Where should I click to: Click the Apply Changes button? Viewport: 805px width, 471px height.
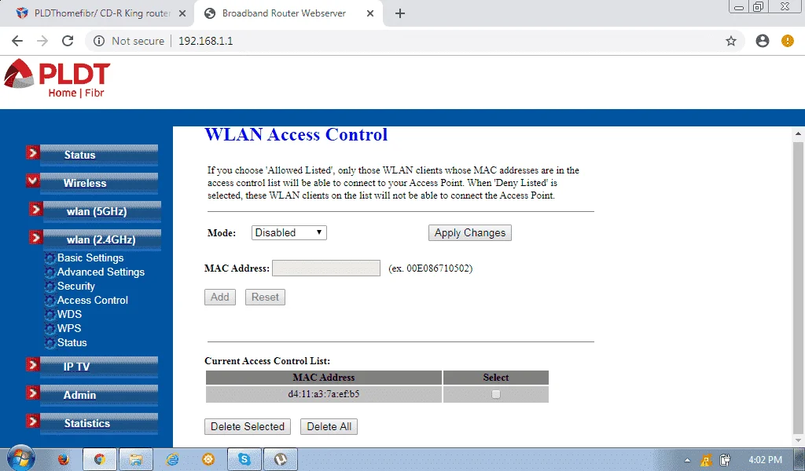click(x=470, y=232)
